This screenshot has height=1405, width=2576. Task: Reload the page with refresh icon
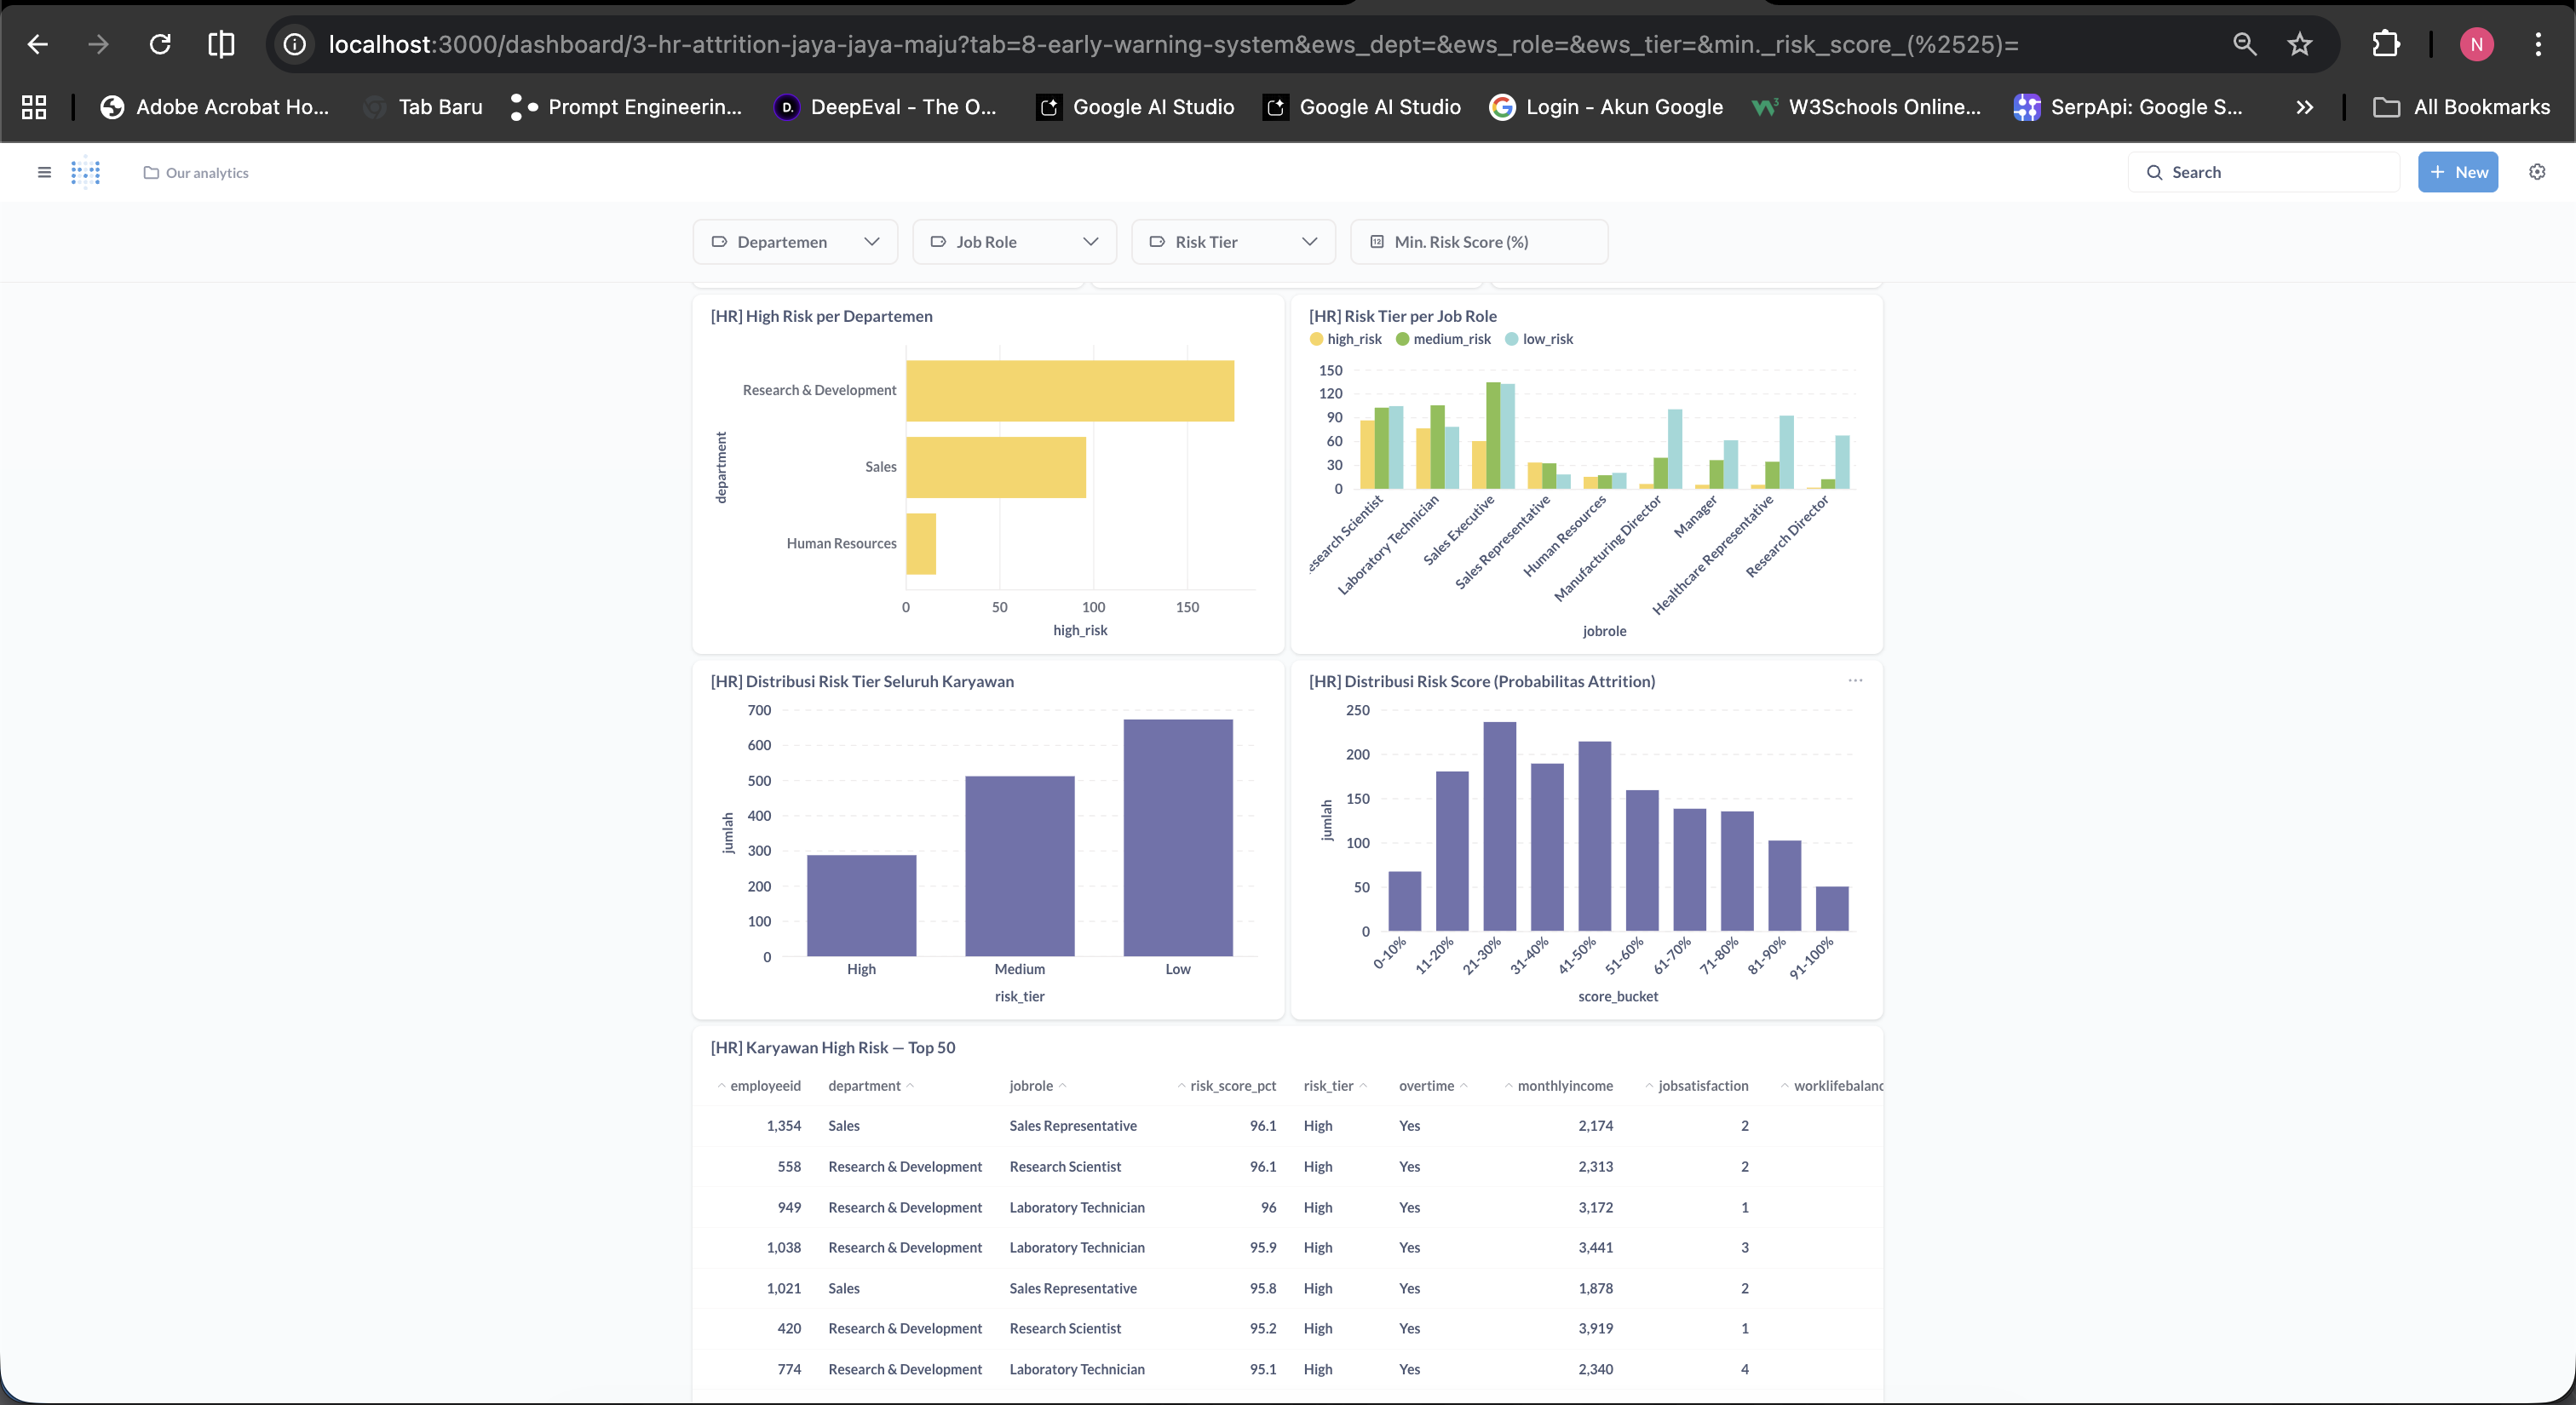160,44
